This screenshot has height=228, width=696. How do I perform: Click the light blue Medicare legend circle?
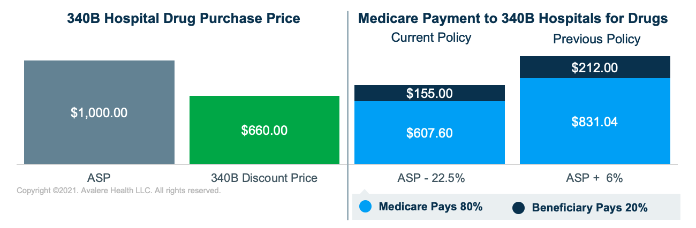pos(366,207)
